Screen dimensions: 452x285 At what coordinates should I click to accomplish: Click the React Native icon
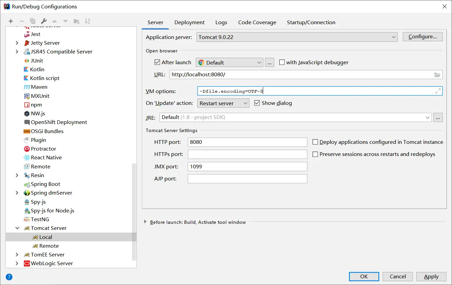click(27, 157)
